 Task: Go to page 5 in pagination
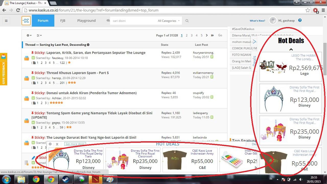pos(202,36)
